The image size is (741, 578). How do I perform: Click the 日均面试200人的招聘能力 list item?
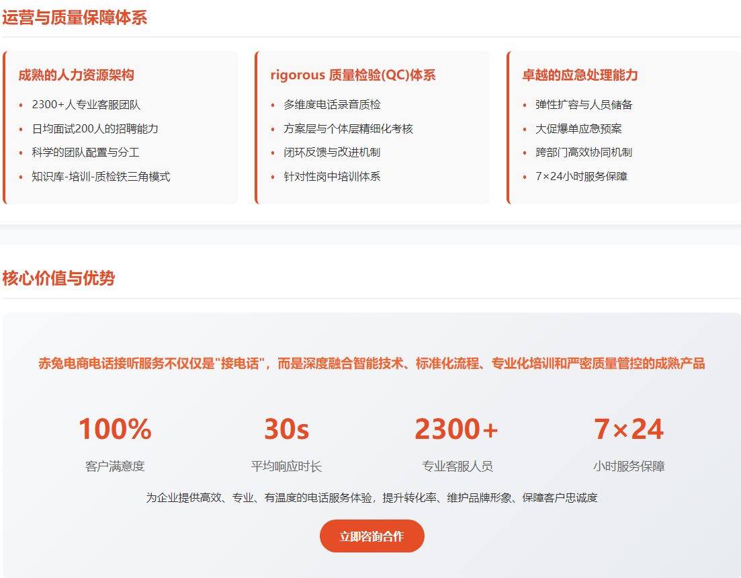95,129
